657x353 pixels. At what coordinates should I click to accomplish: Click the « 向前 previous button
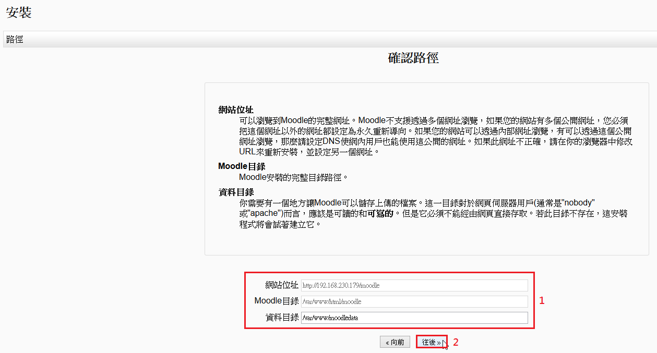click(395, 342)
